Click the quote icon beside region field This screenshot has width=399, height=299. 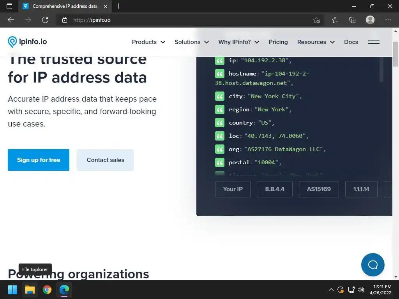(x=220, y=109)
